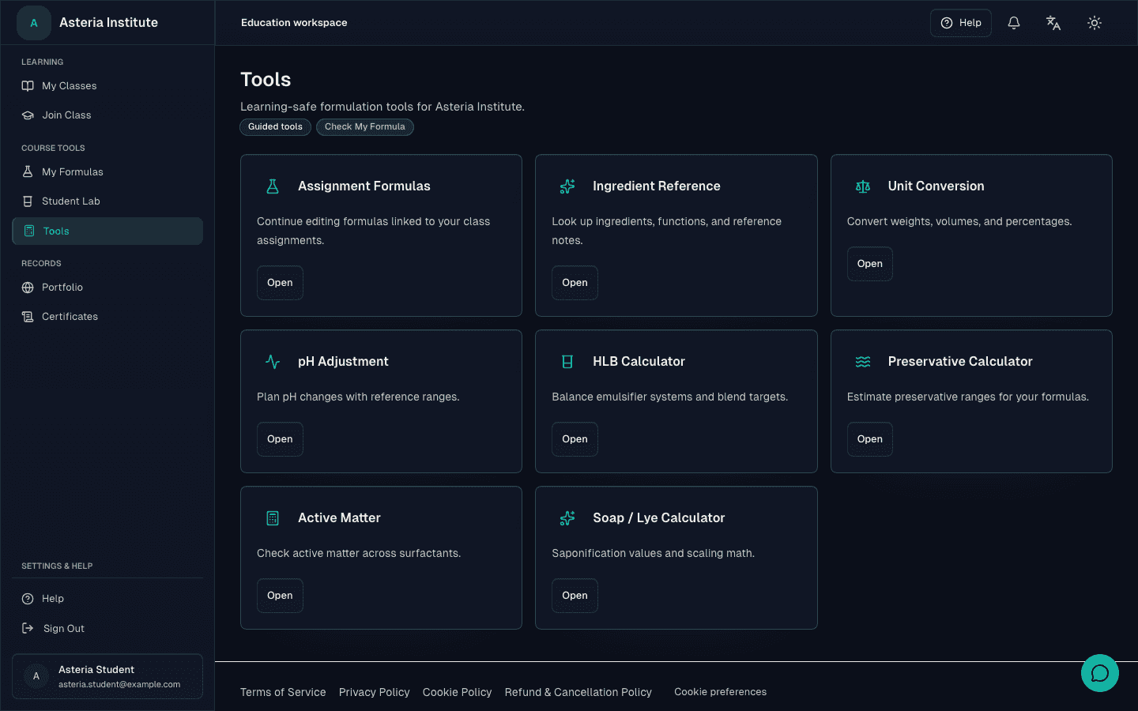Click the calculator icon beside Active Matter
The image size is (1138, 711).
click(x=273, y=518)
